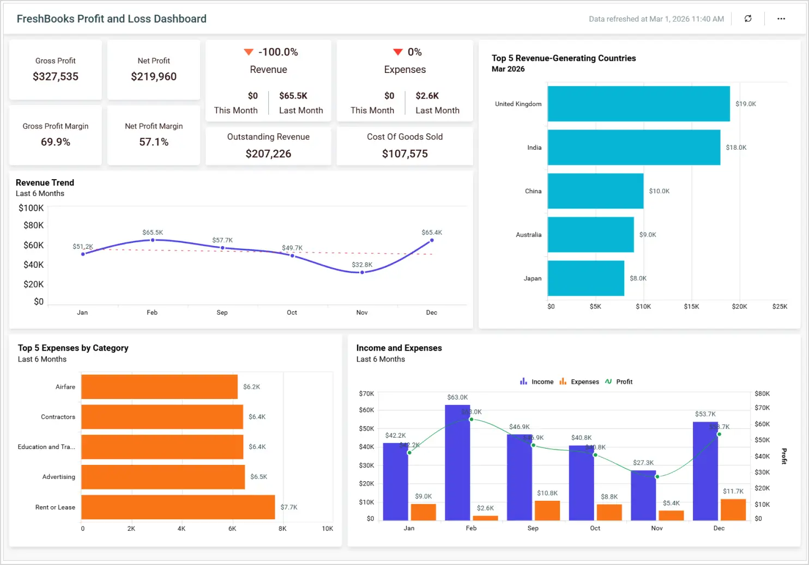Select the Japan revenue bar
The width and height of the screenshot is (809, 565).
click(586, 278)
